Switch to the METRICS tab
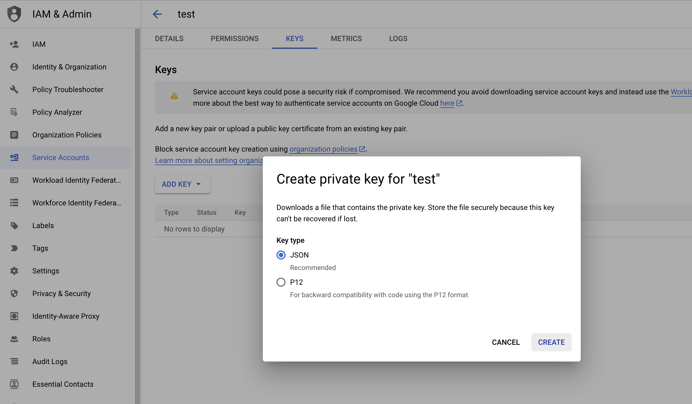The height and width of the screenshot is (404, 692). [x=346, y=39]
